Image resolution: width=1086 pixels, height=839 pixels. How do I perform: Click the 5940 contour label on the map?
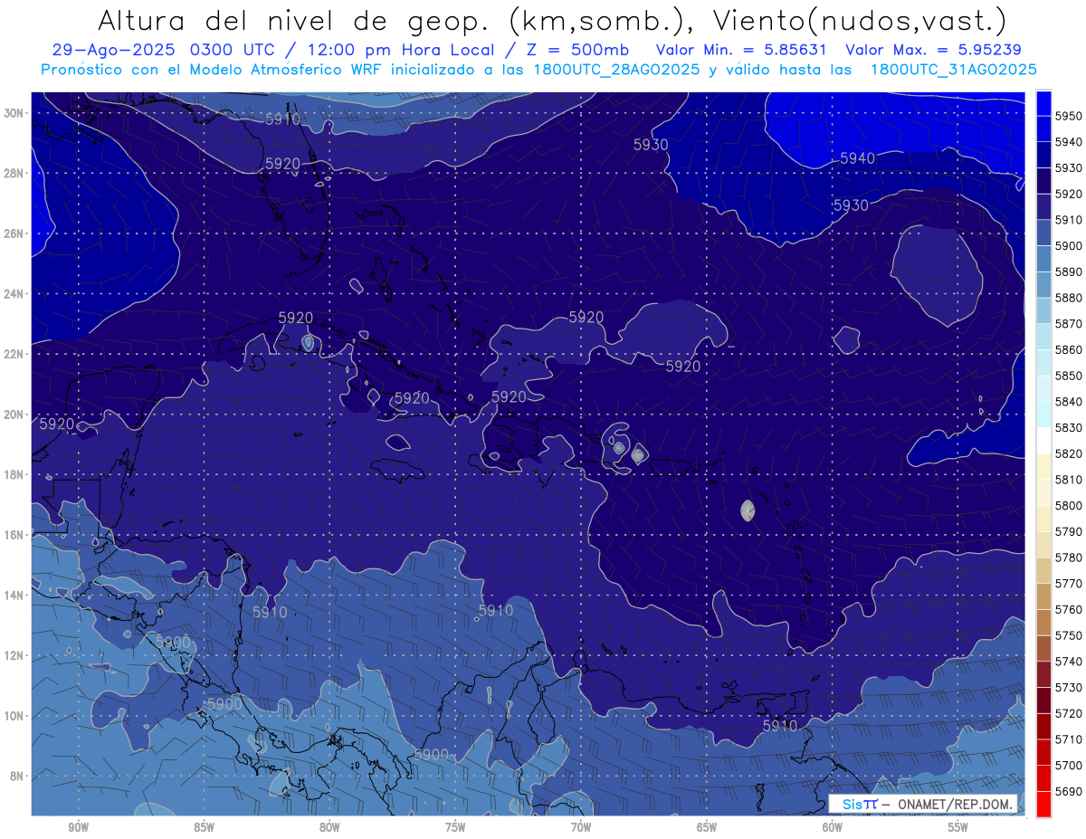tap(857, 158)
